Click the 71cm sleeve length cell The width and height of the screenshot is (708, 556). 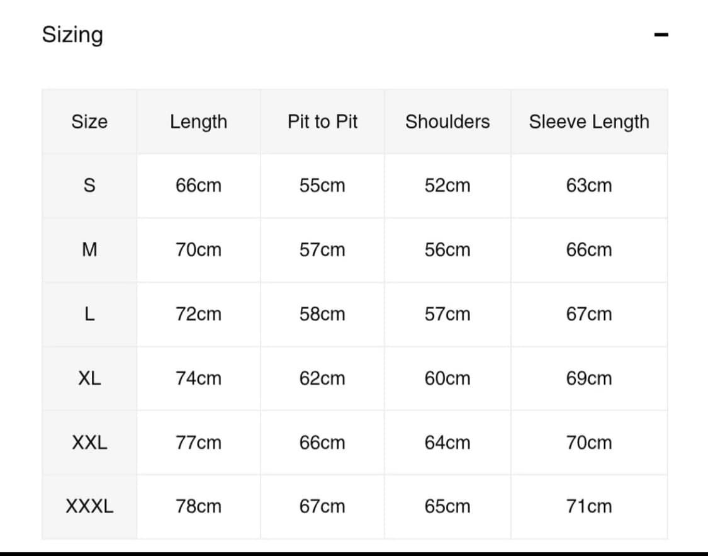coord(589,506)
